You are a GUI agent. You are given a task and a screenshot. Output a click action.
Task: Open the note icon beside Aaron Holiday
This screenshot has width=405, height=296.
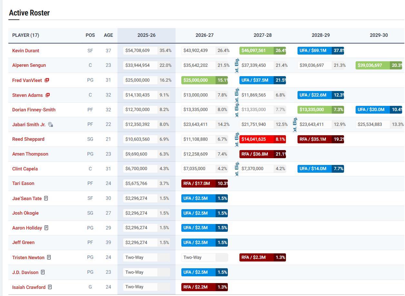pos(46,228)
